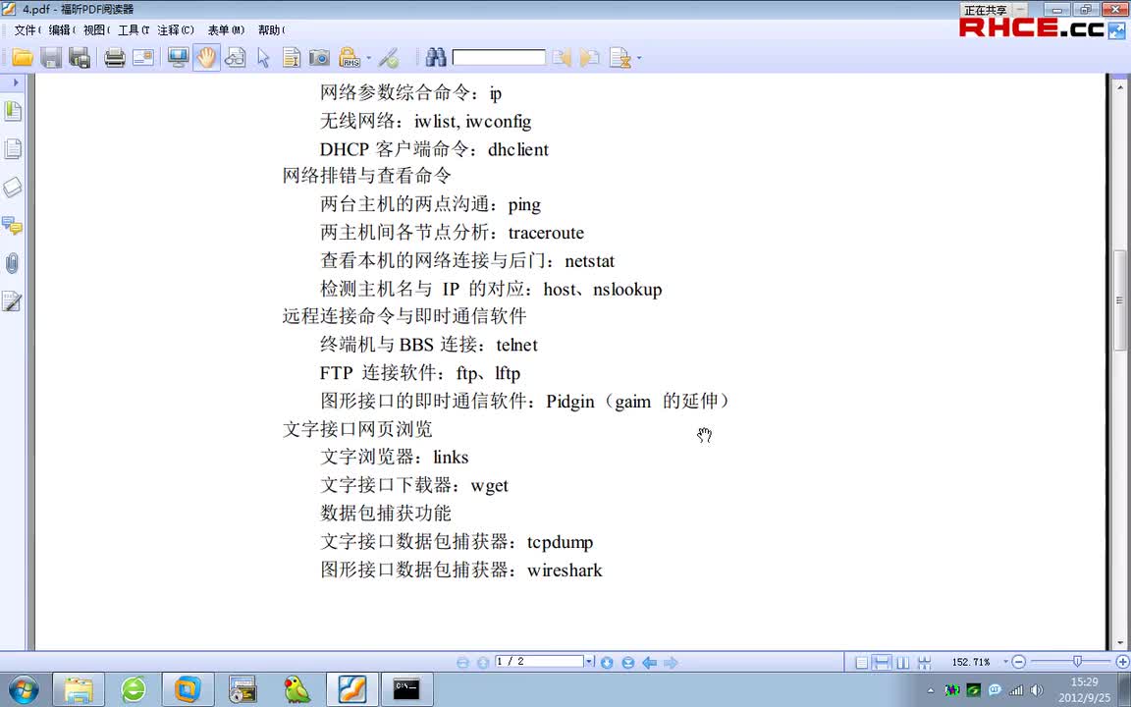1131x707 pixels.
Task: Open the Windows Start button
Action: [x=24, y=689]
